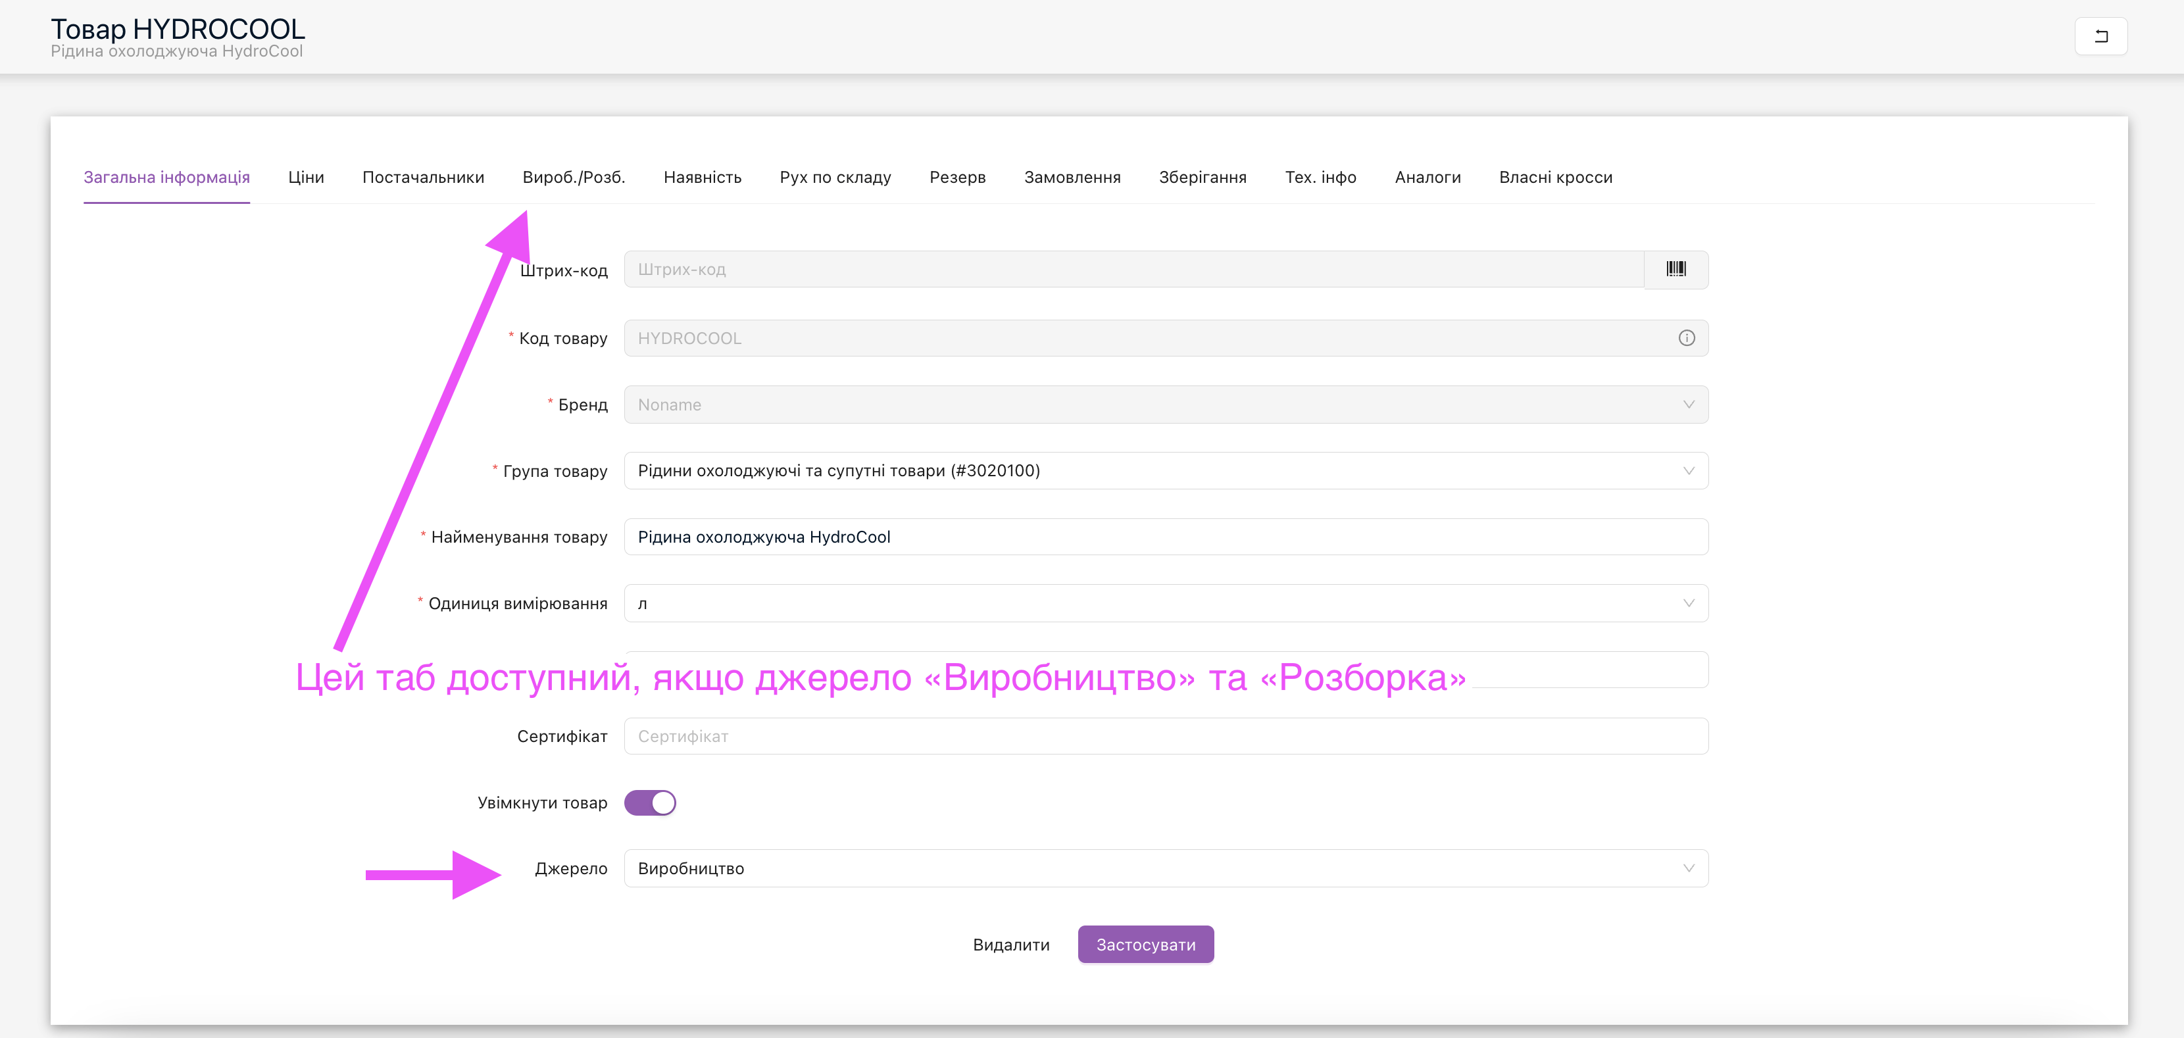
Task: Open the Одиниця вимірювання dropdown
Action: point(1165,604)
